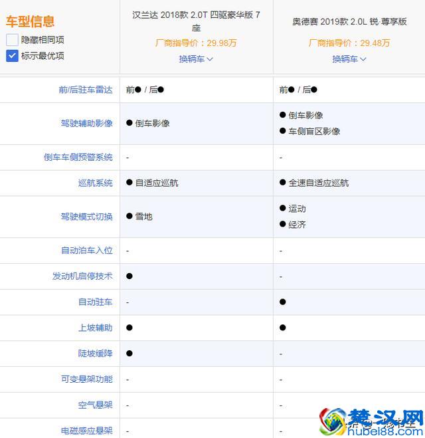Select the 全速自适应巡航 cell text
The width and height of the screenshot is (425, 438).
point(318,183)
